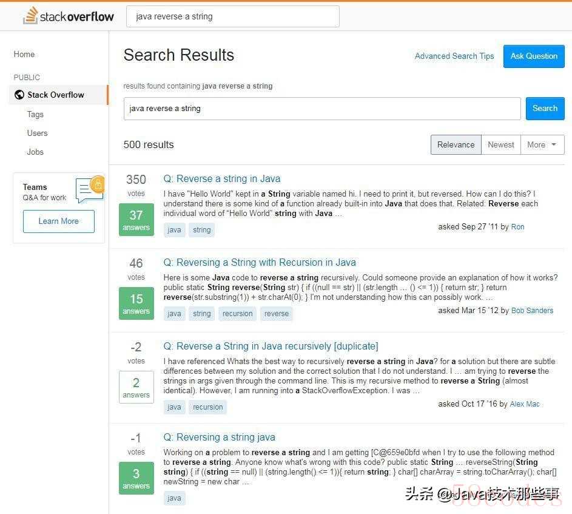Click the Teams chat bubble lock icon

90,189
